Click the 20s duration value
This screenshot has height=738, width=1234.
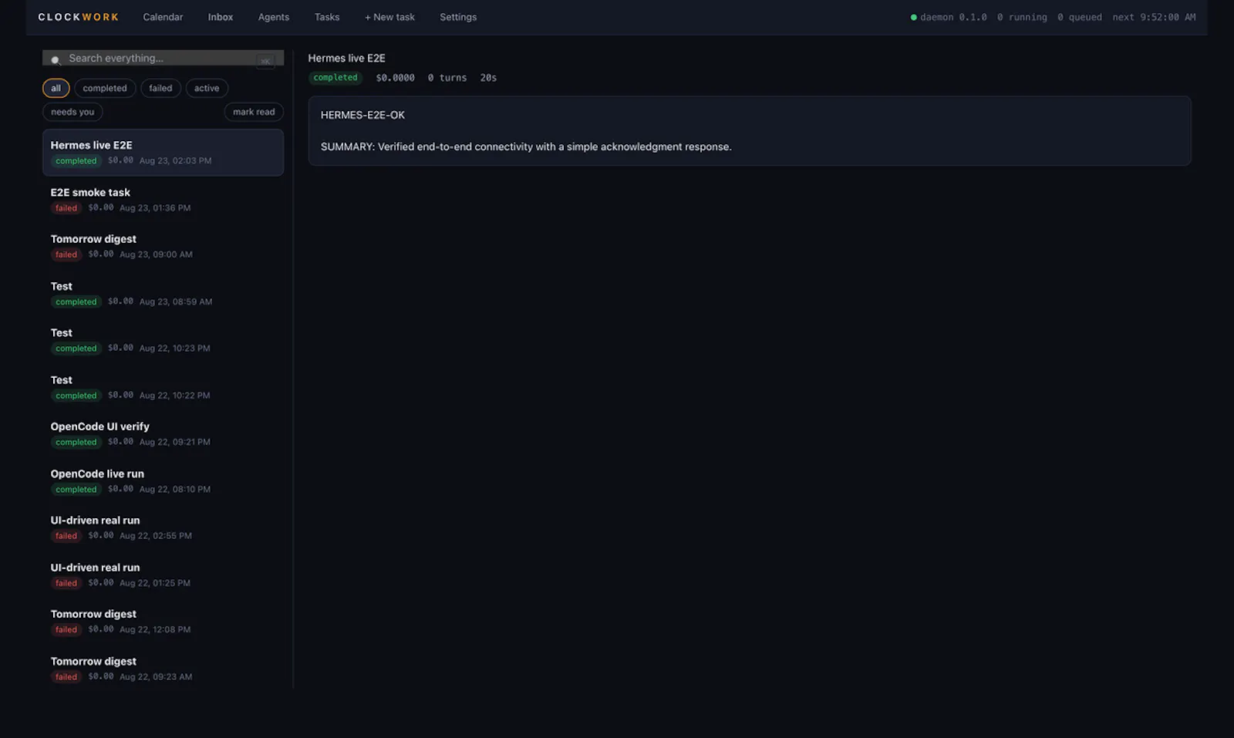pyautogui.click(x=488, y=78)
